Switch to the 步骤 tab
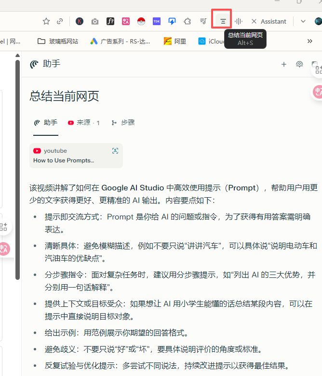 [123, 123]
